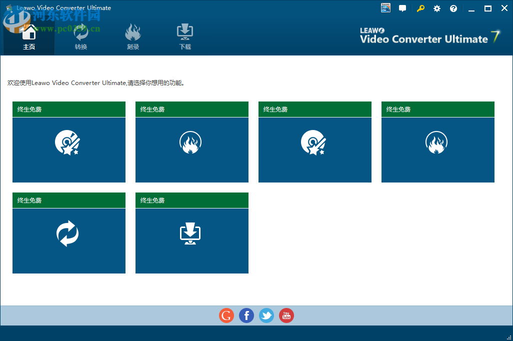Click the 终生免费 banner on the first tile

coord(68,109)
